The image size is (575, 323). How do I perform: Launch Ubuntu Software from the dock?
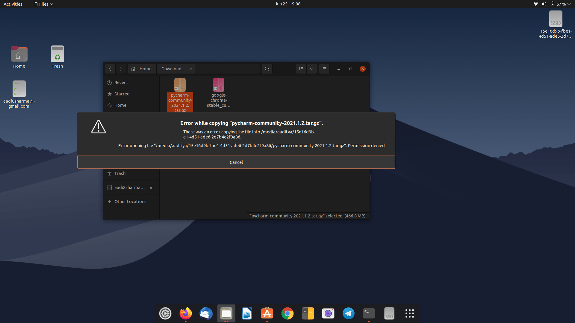(x=267, y=313)
